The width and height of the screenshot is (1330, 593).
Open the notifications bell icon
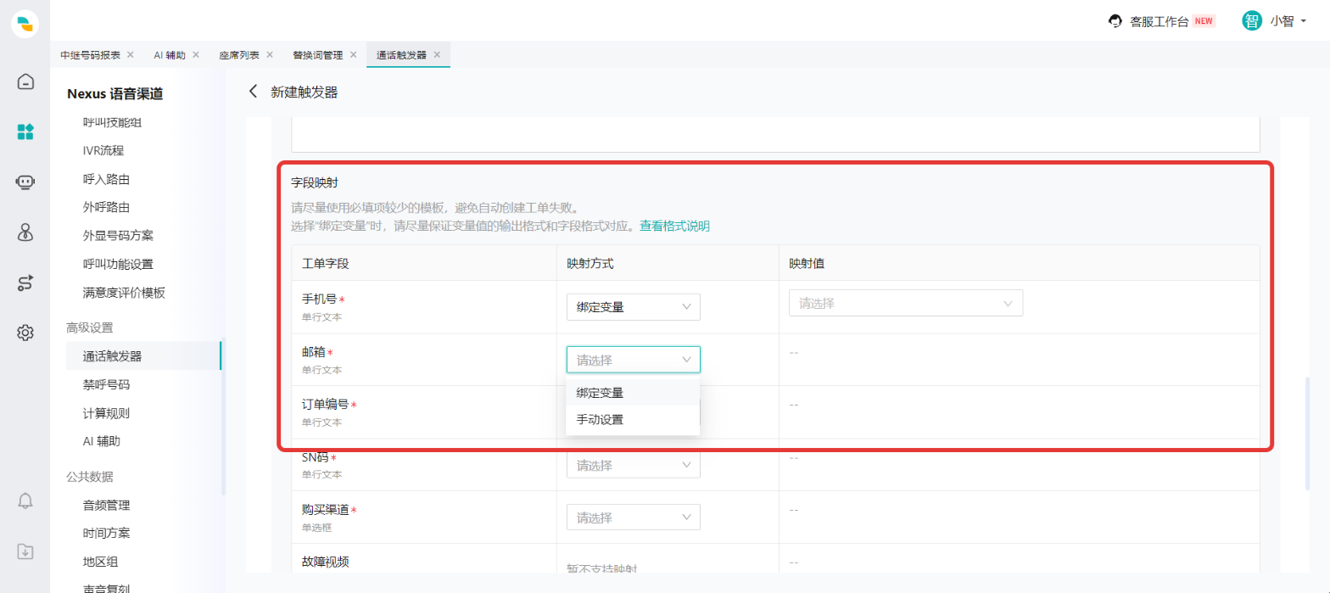(x=25, y=501)
